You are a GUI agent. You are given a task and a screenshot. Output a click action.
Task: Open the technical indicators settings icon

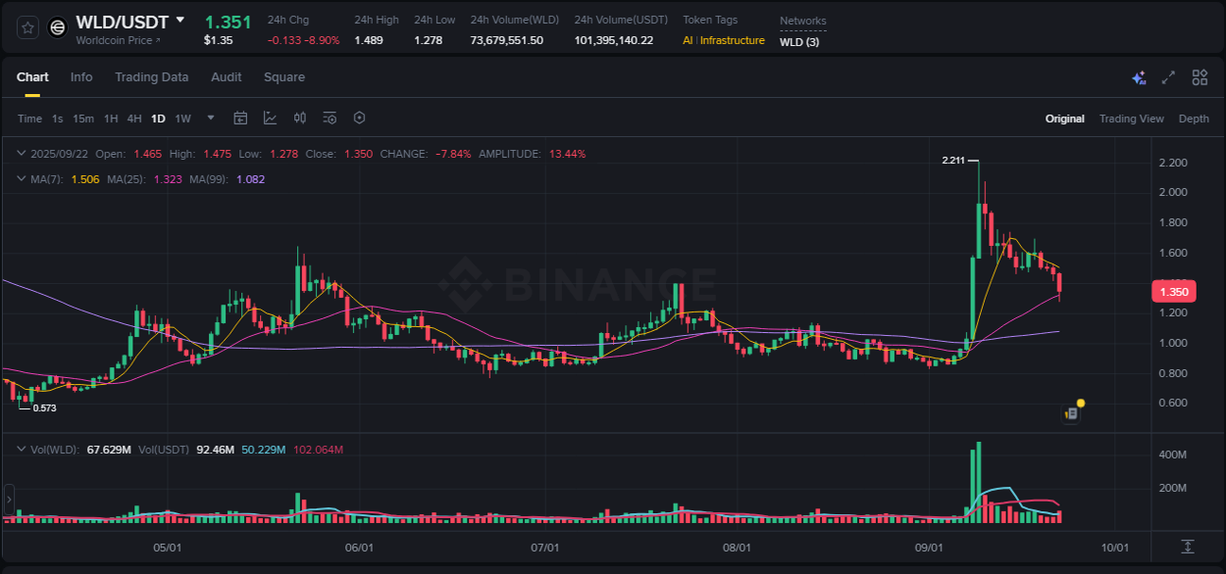click(x=329, y=118)
